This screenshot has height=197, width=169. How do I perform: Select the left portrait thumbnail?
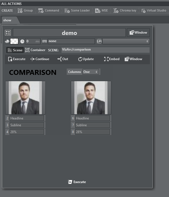pos(25,98)
